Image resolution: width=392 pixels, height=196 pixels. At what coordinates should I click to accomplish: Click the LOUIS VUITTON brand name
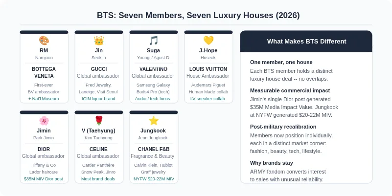tap(208, 69)
